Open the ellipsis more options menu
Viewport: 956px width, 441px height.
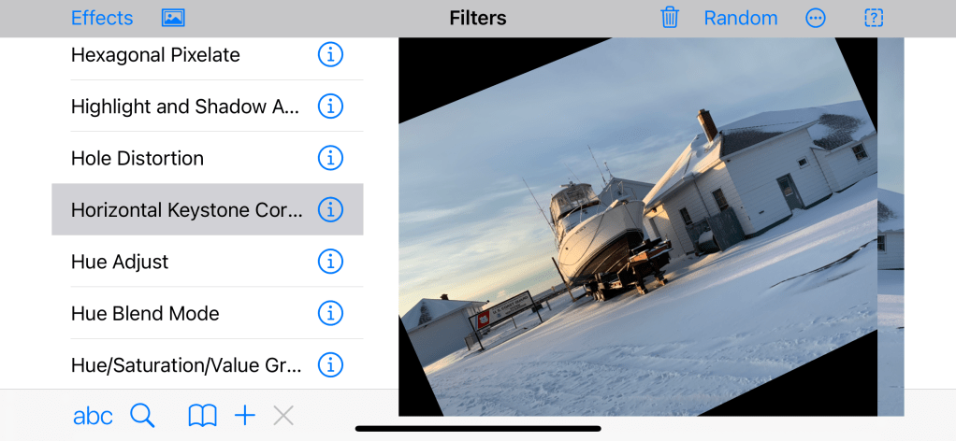[816, 18]
